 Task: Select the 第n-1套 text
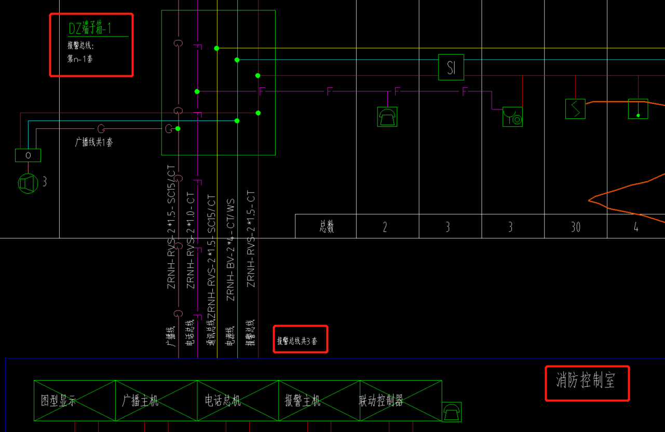pyautogui.click(x=80, y=59)
